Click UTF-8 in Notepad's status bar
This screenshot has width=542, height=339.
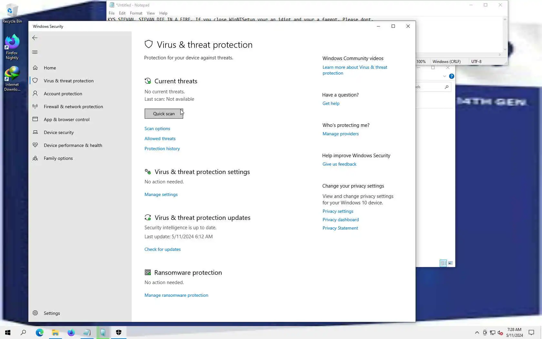point(476,62)
